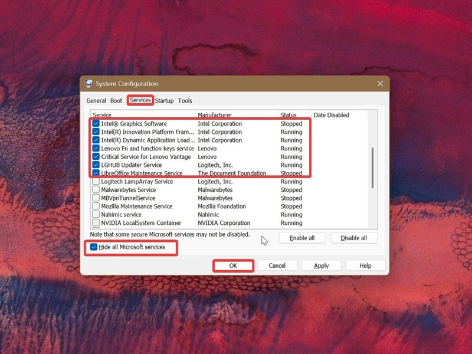Screen dimensions: 472x354
Task: Click Logitech, Inc. cell for LGHUB Updater
Action: coord(215,165)
